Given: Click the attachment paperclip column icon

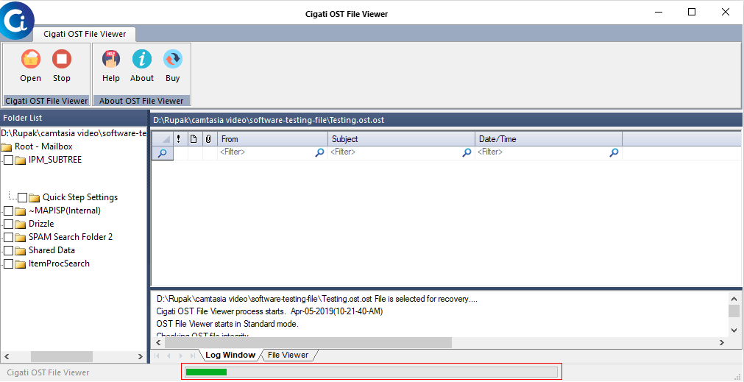Looking at the screenshot, I should click(x=208, y=139).
